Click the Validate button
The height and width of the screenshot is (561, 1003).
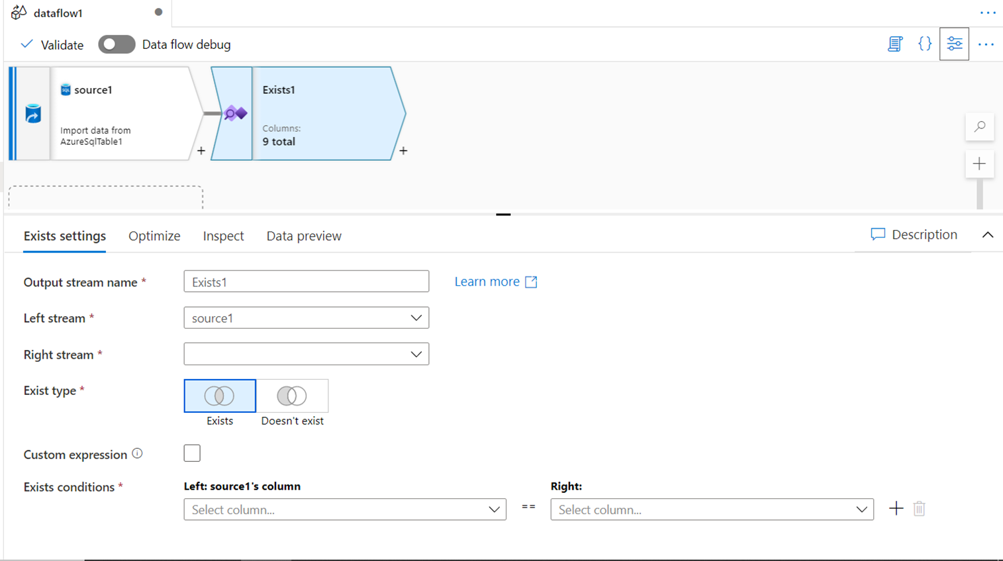click(x=52, y=45)
